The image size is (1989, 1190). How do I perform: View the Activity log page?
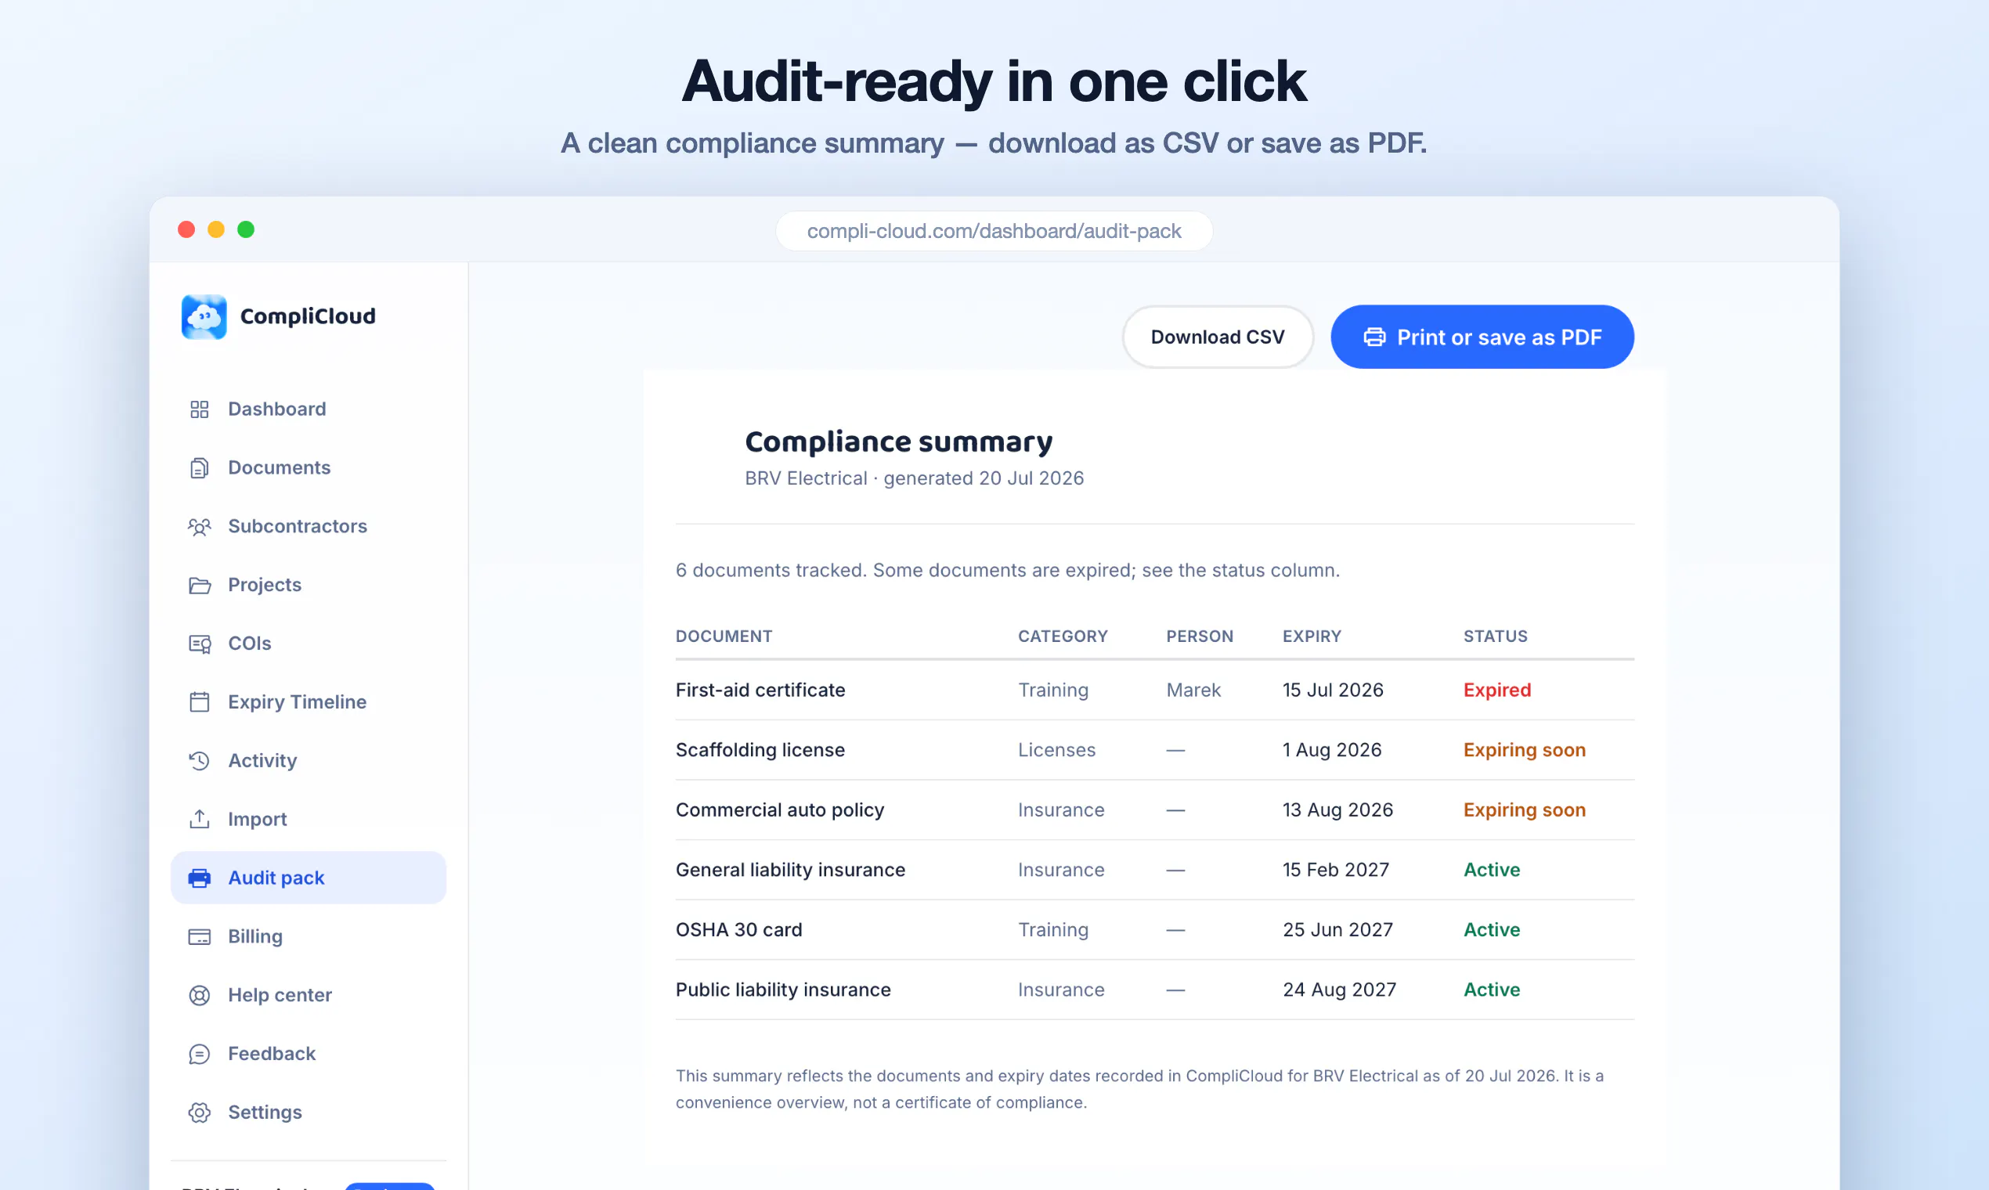pyautogui.click(x=308, y=760)
